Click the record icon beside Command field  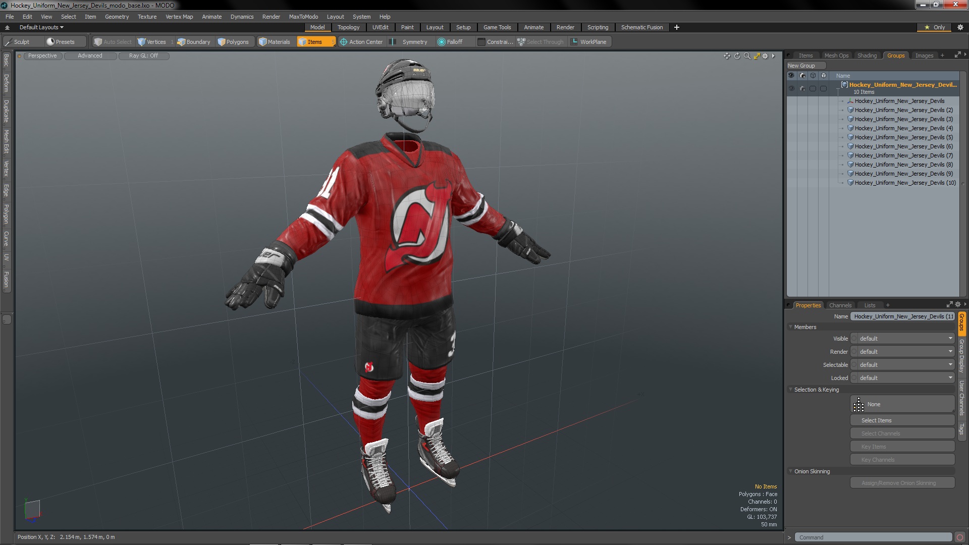click(x=960, y=537)
